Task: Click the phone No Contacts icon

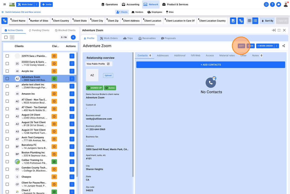Action: pyautogui.click(x=211, y=82)
